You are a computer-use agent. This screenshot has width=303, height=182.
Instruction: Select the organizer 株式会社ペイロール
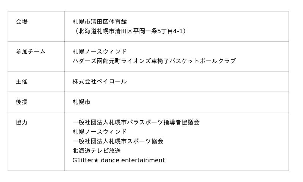point(100,82)
